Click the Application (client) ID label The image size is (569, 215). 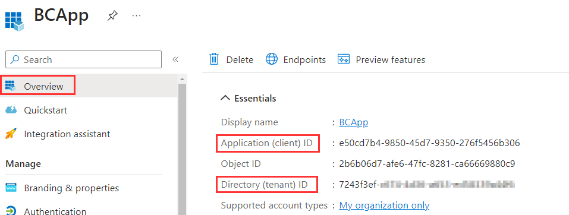coord(267,143)
